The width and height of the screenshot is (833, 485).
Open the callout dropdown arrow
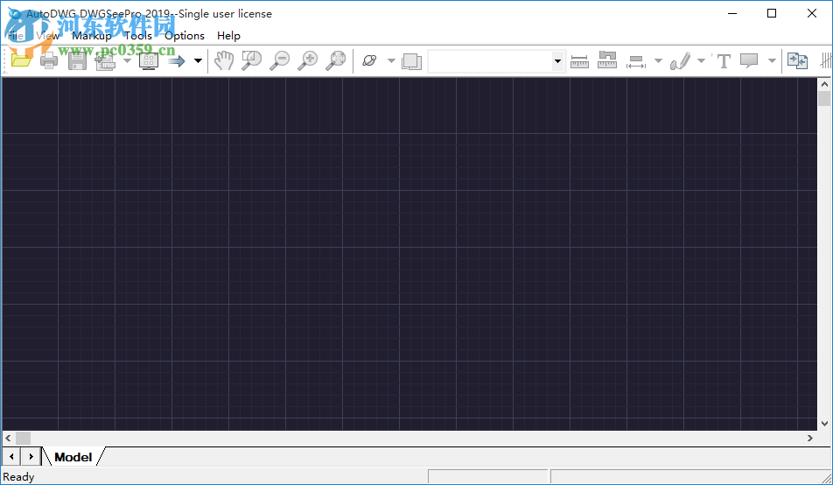pyautogui.click(x=772, y=60)
